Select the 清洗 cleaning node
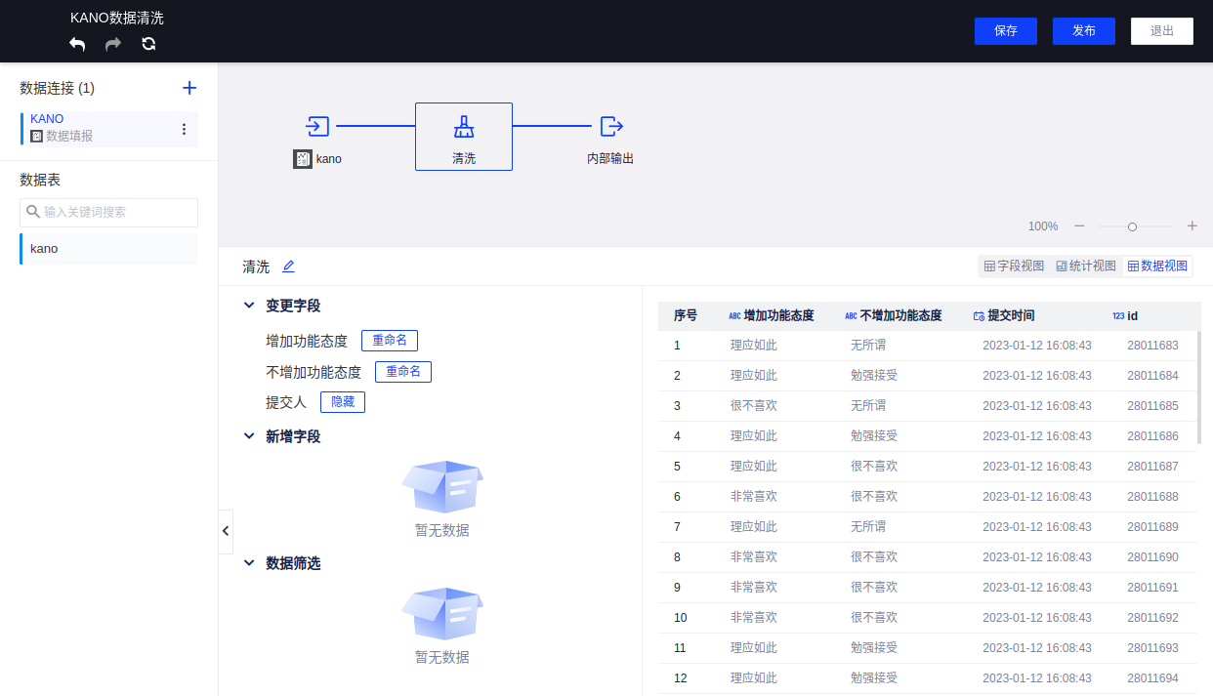 click(x=464, y=137)
